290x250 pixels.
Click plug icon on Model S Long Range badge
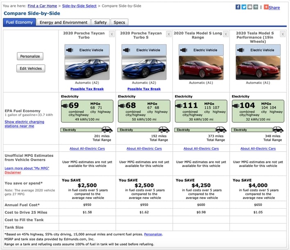(184, 50)
